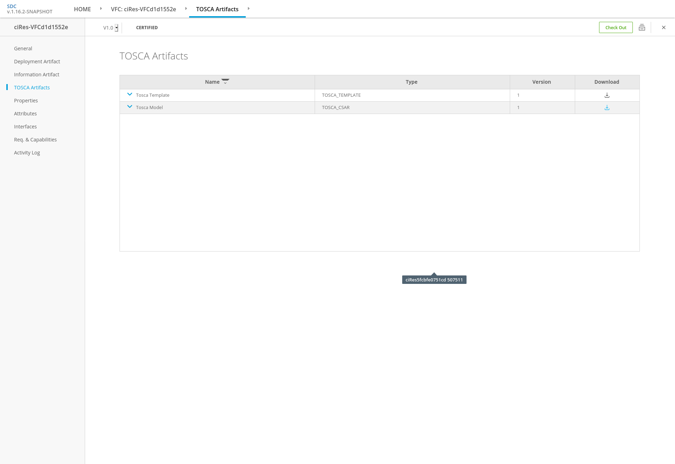Click the print/archive icon beside Check Out
The image size is (675, 464).
point(642,27)
